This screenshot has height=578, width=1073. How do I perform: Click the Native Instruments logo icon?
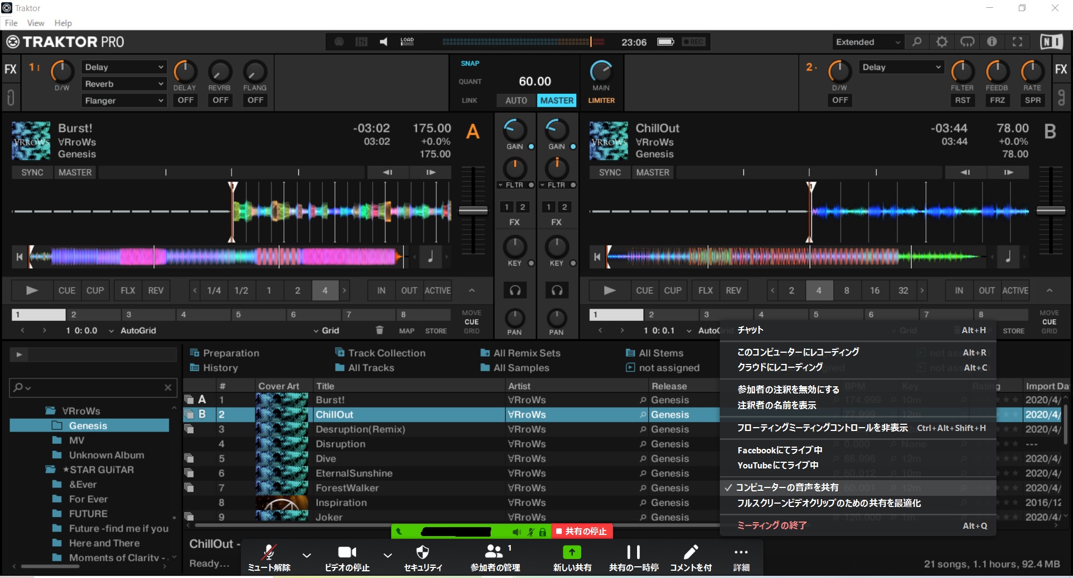pos(1052,41)
